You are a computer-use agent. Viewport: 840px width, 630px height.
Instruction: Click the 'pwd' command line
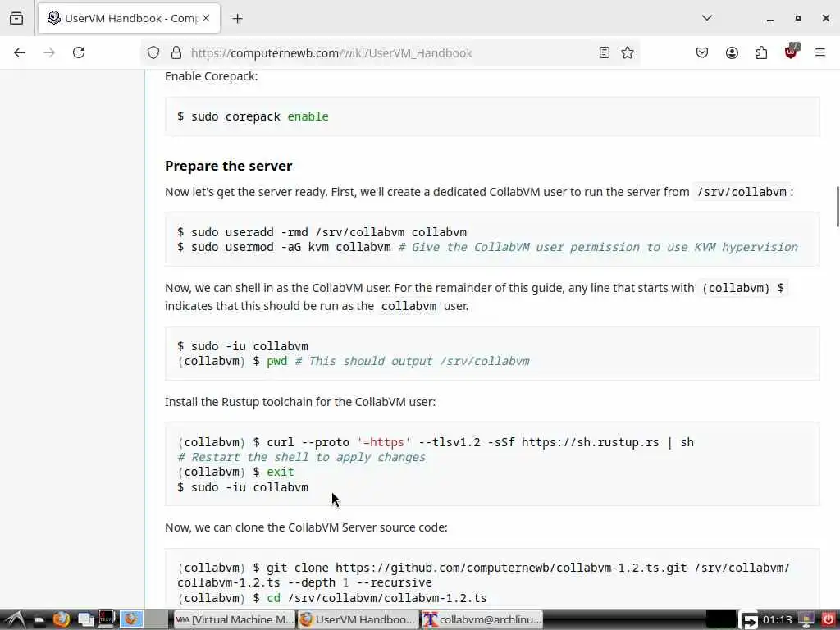354,361
